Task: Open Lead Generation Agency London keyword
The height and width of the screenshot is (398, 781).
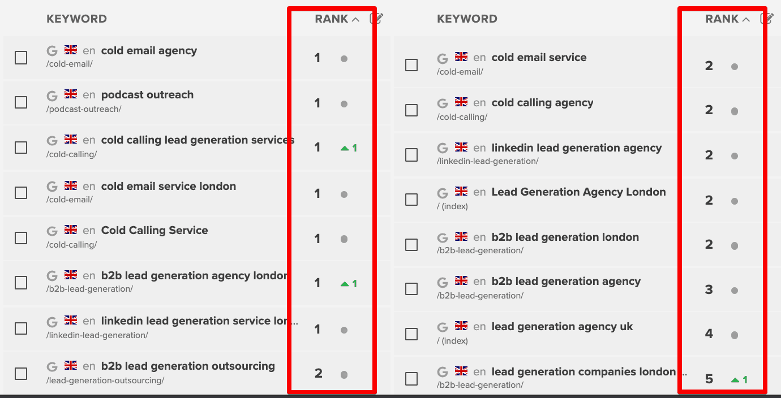Action: pos(578,192)
